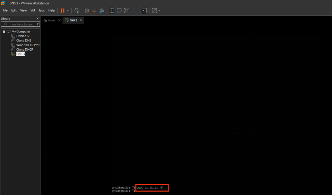This screenshot has width=332, height=195.
Task: Expand the stretch guest dropdown arrow
Action: (160, 11)
